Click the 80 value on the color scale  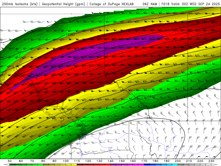43,161
